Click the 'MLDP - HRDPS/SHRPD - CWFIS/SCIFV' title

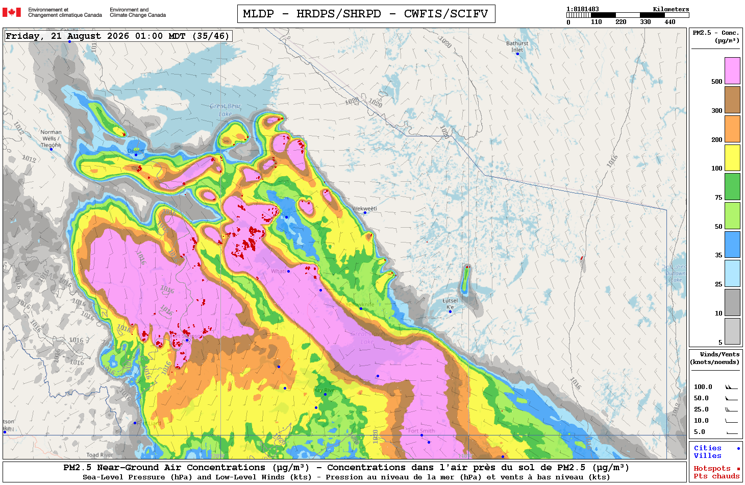click(x=366, y=14)
